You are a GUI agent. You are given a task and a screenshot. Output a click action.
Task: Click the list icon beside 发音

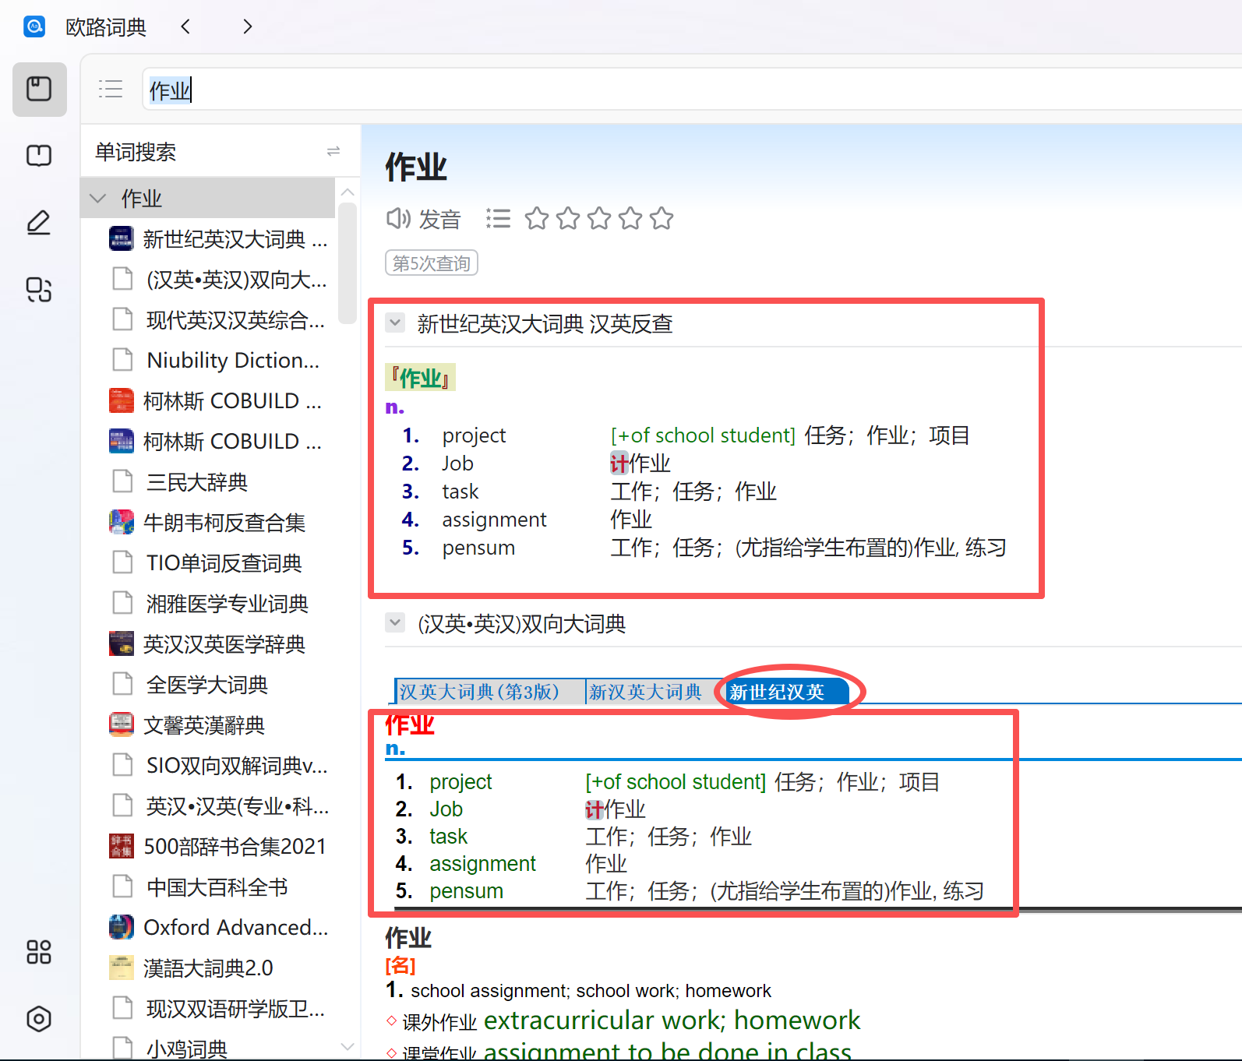tap(498, 219)
